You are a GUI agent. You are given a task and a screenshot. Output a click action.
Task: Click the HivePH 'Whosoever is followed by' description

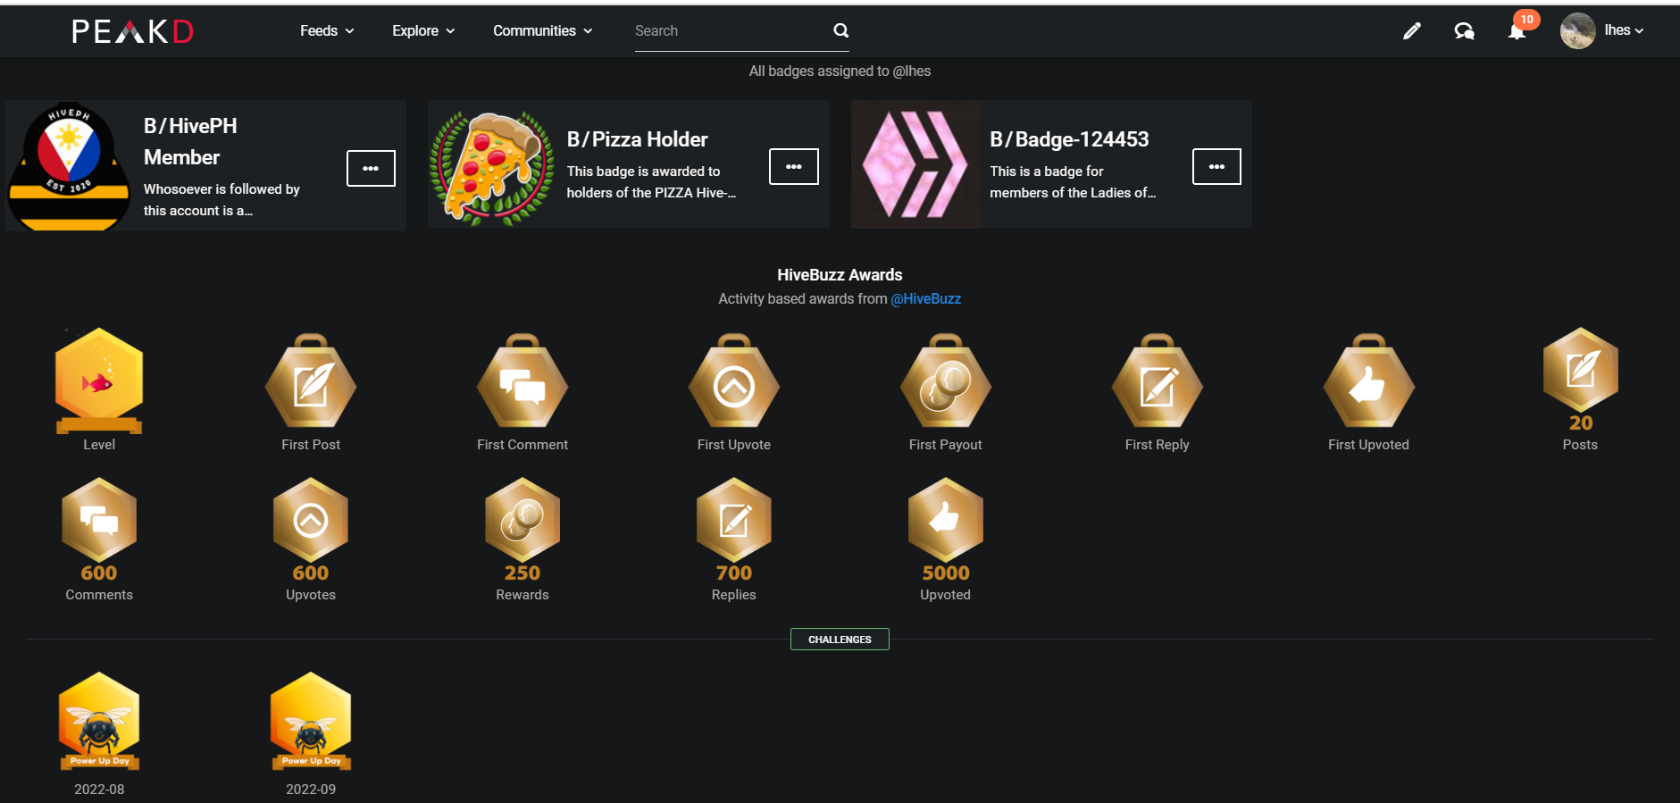click(221, 200)
